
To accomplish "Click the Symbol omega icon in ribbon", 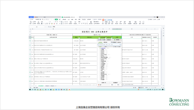I will click(143, 22).
